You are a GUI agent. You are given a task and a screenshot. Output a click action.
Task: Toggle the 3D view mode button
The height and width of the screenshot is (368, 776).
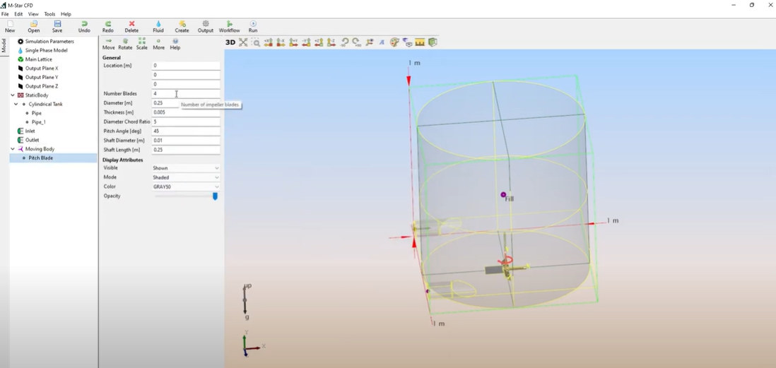pyautogui.click(x=230, y=42)
